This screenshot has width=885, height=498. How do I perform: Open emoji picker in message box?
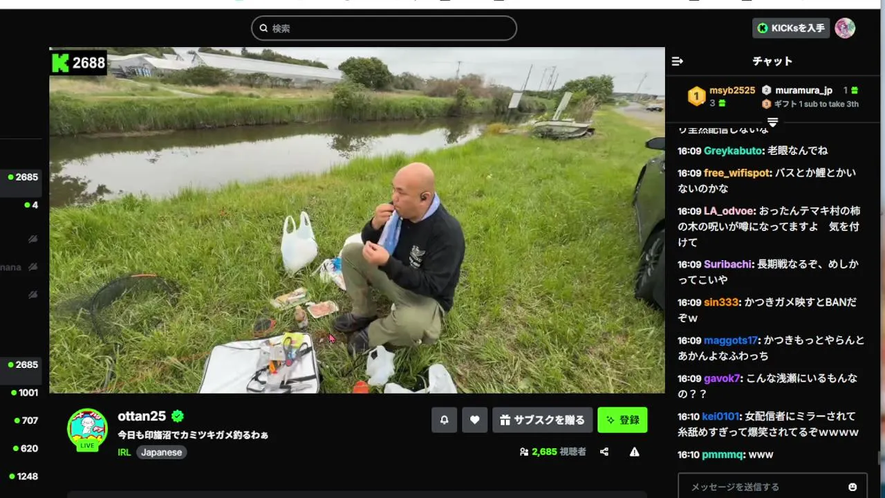(x=853, y=487)
